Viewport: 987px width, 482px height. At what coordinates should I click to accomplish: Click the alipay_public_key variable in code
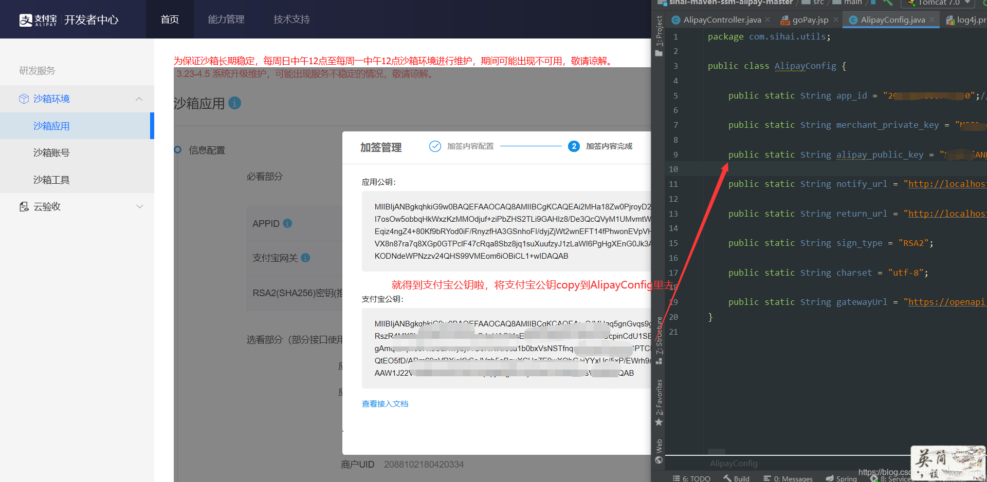(x=880, y=155)
